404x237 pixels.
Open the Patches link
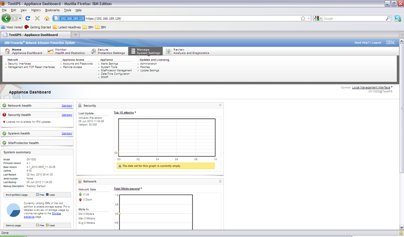[145, 67]
